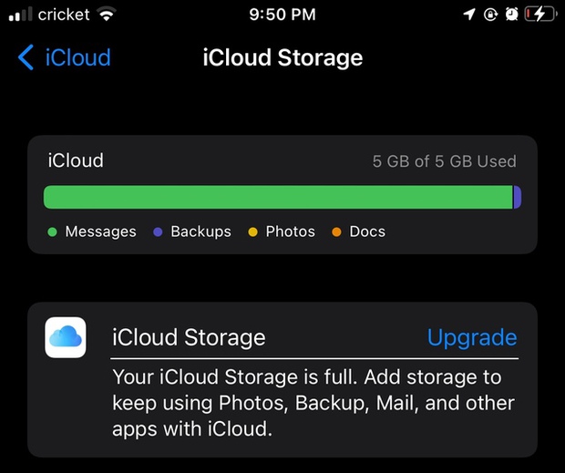
Task: Tap the orientation lock status icon
Action: pos(489,15)
